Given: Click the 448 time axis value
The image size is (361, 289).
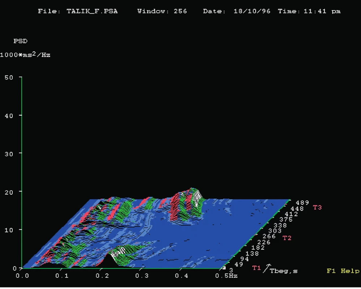Looking at the screenshot, I should click(x=297, y=209).
